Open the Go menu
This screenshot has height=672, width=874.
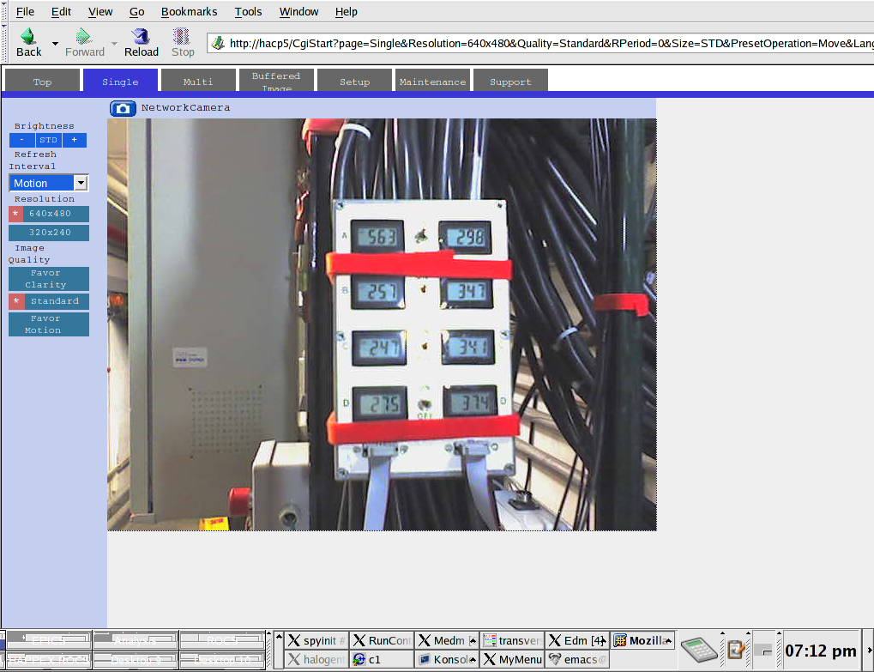pyautogui.click(x=136, y=12)
